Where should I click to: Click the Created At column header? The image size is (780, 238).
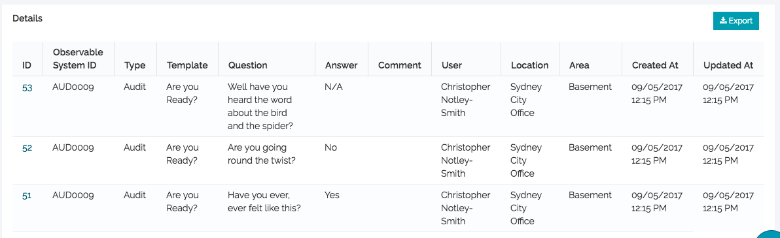point(655,65)
